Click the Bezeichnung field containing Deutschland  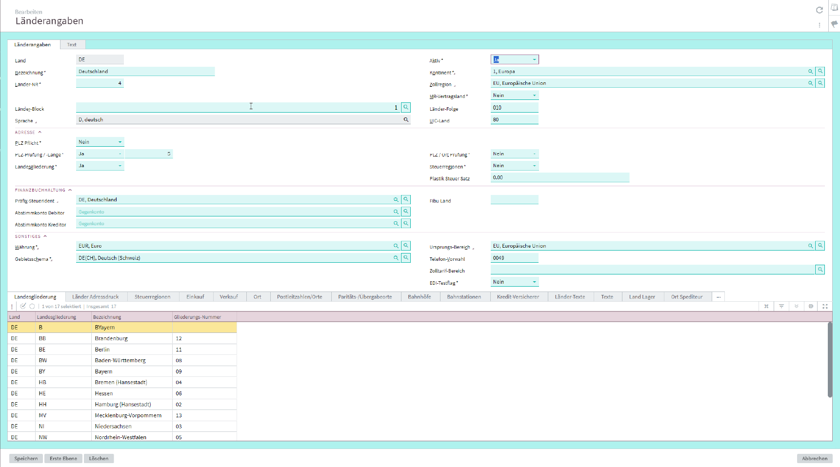tap(145, 72)
